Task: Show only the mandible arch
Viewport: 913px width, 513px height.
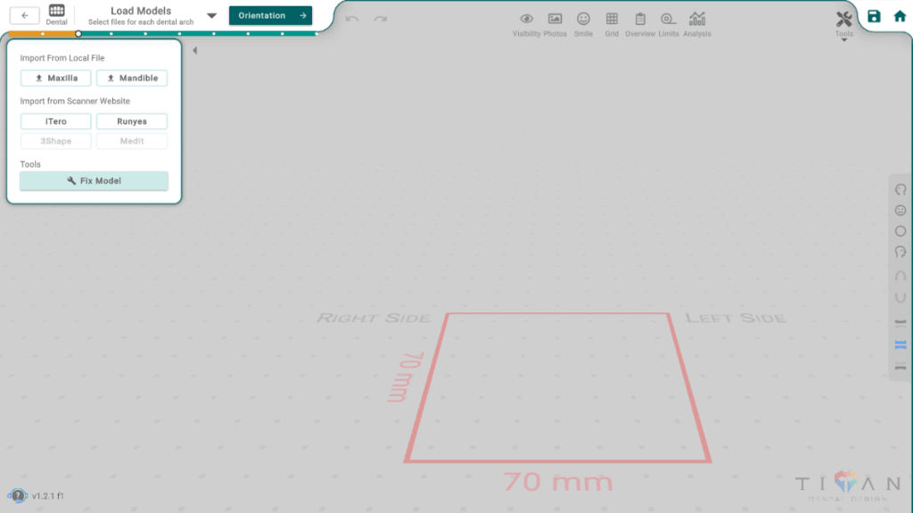Action: coord(901,367)
